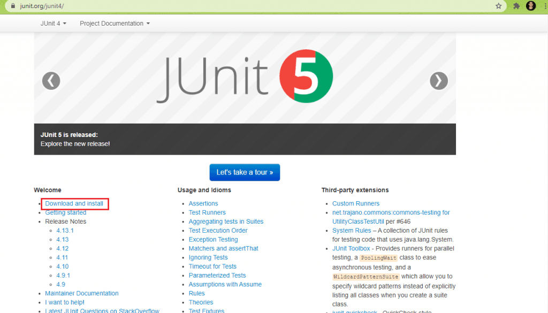Select the 'Getting started' link
The height and width of the screenshot is (313, 548).
(65, 212)
